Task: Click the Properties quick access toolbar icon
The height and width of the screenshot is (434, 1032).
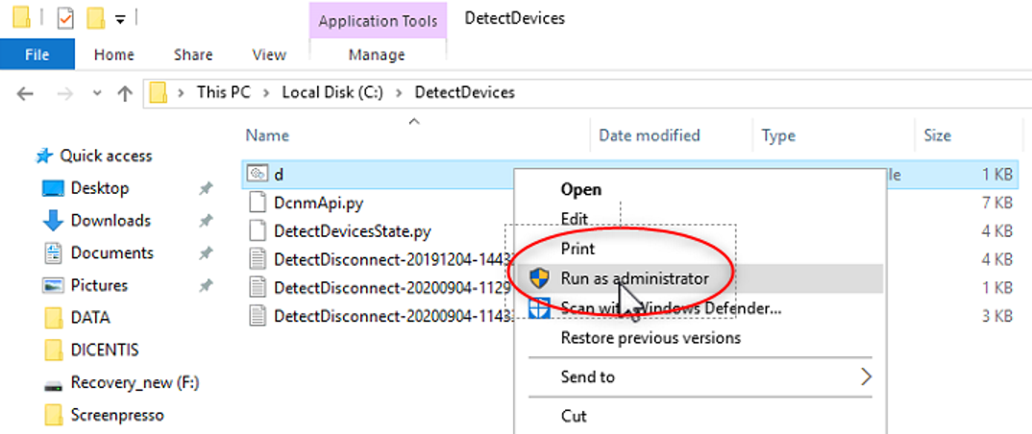Action: tap(65, 18)
